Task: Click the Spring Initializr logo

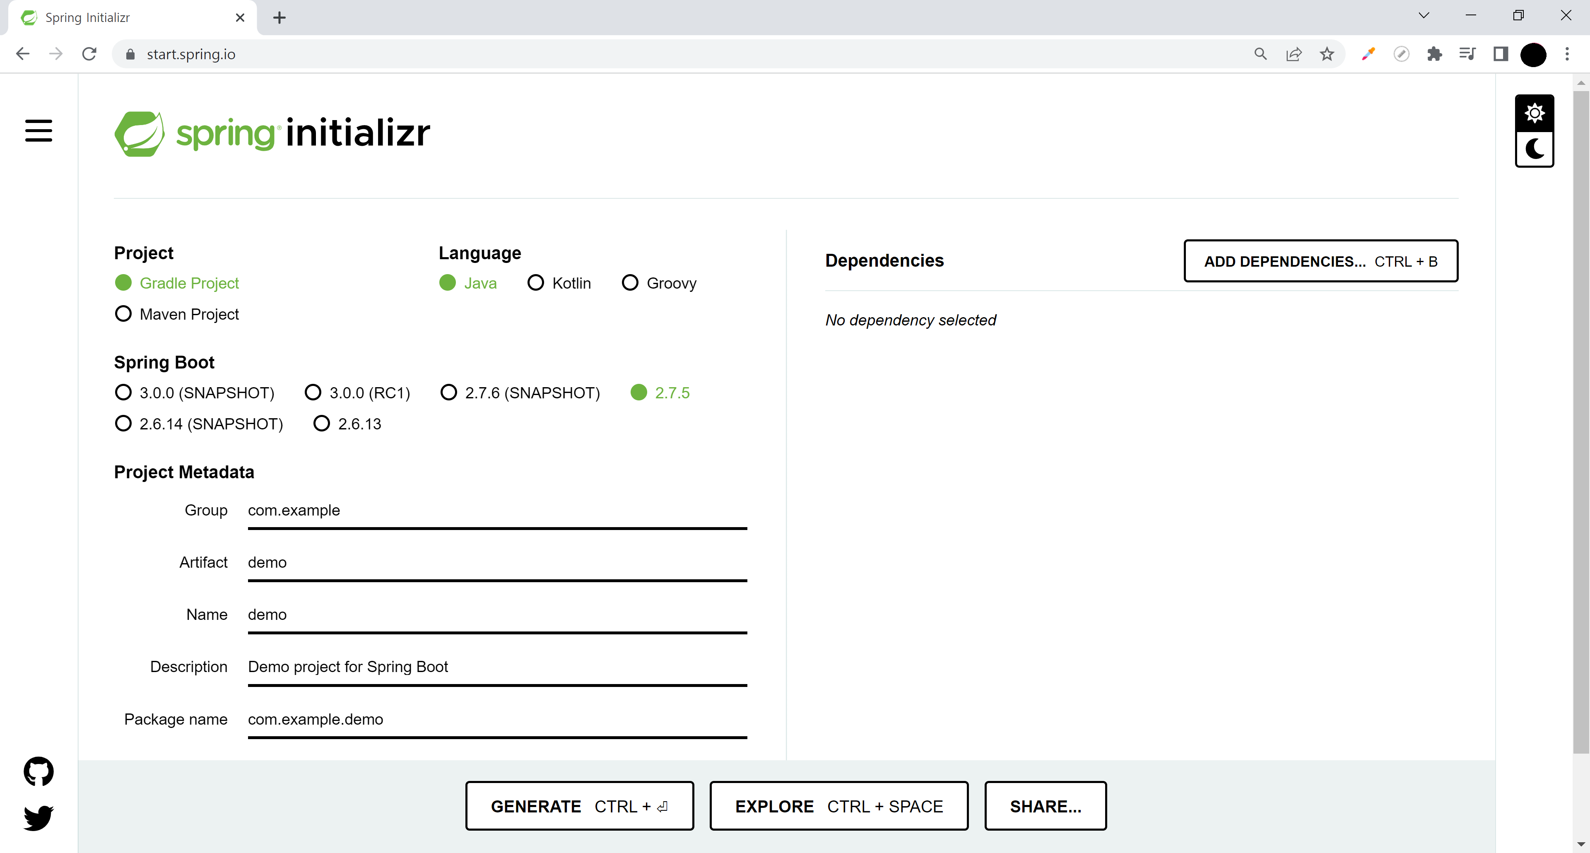Action: click(272, 133)
